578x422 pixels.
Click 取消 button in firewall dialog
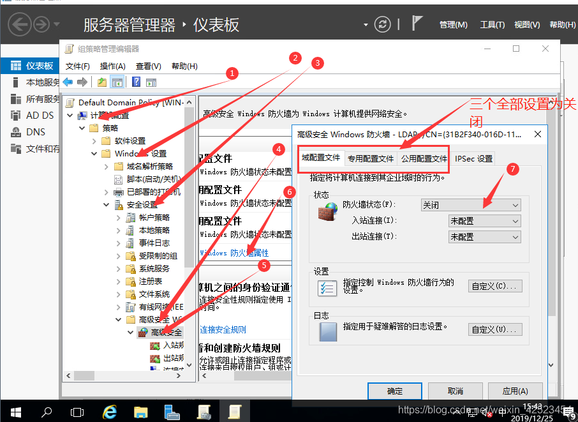pos(456,391)
